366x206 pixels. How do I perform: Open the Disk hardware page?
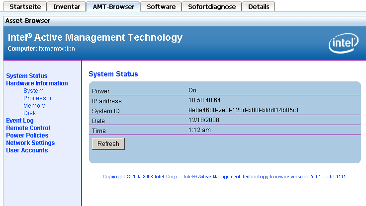[x=29, y=113]
